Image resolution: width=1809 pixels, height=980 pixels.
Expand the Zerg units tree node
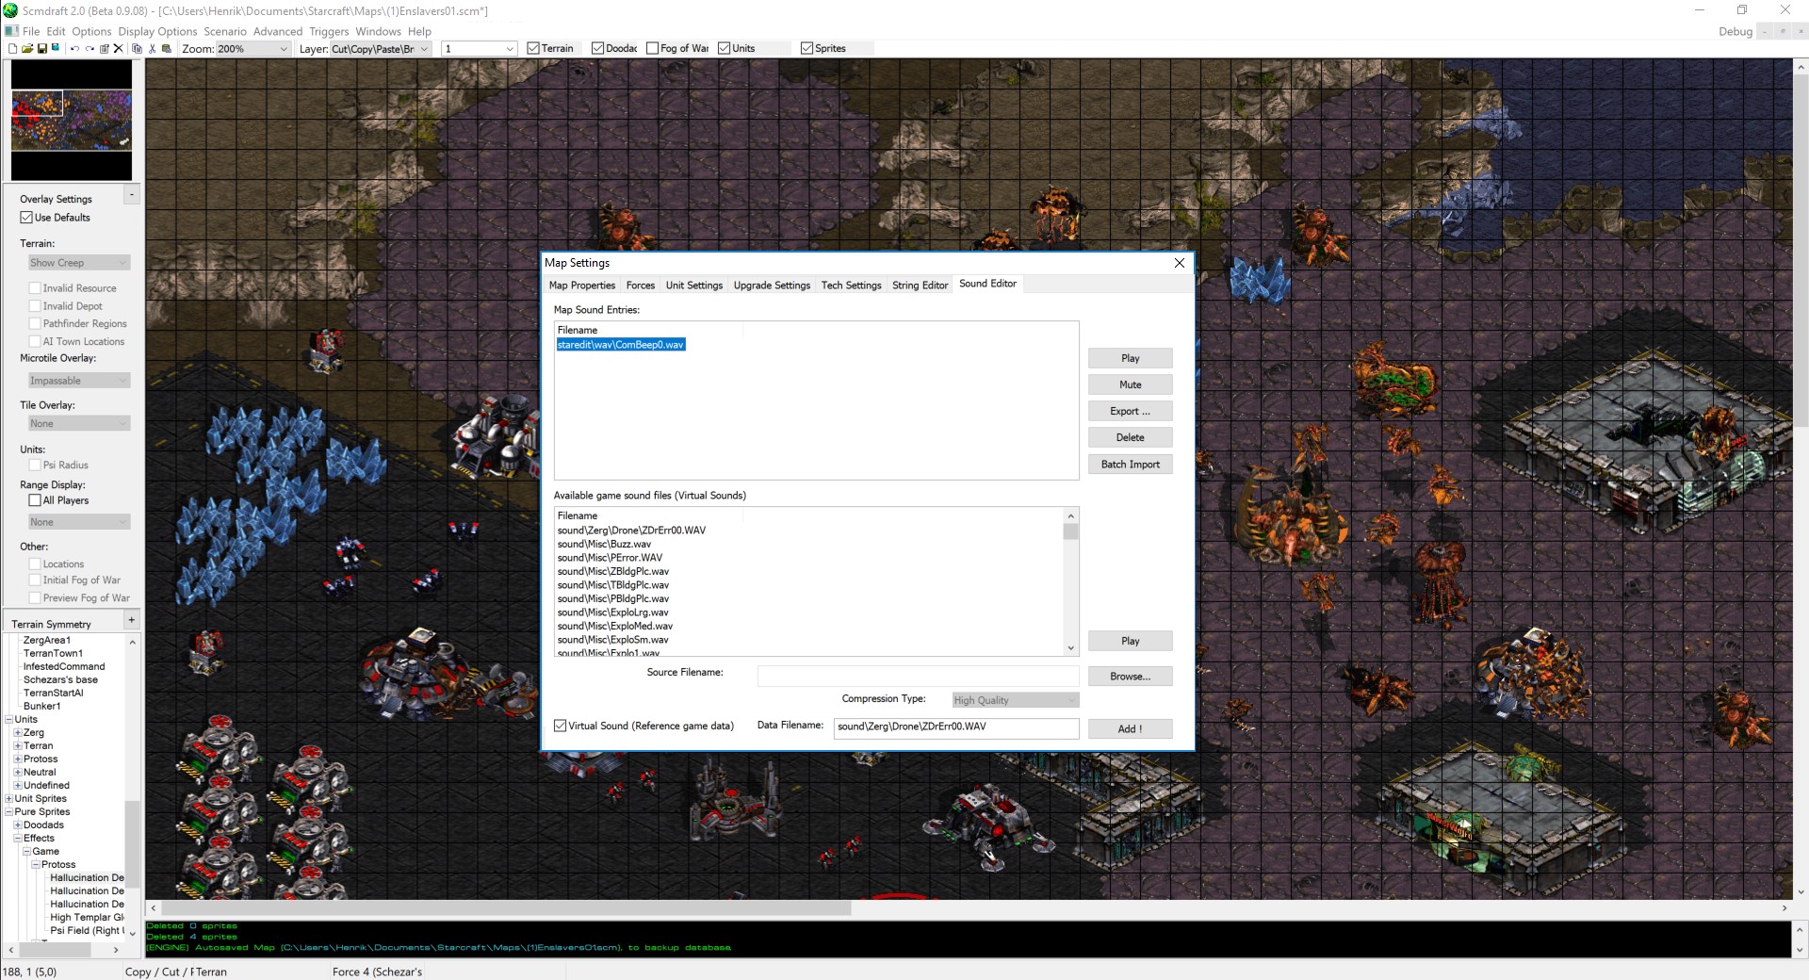pyautogui.click(x=18, y=732)
